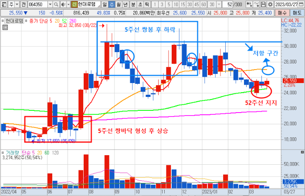Switch chart to second 초 period
The height and width of the screenshot is (196, 305).
[x=140, y=4]
